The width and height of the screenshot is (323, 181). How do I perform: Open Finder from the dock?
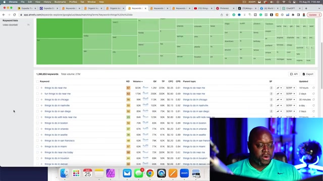pos(65,173)
